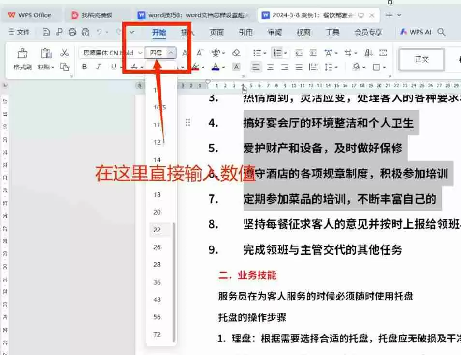
Task: Open the font name dropdown
Action: 140,53
